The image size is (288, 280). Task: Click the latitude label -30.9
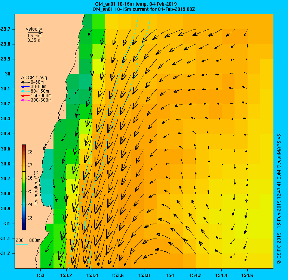pyautogui.click(x=5, y=209)
